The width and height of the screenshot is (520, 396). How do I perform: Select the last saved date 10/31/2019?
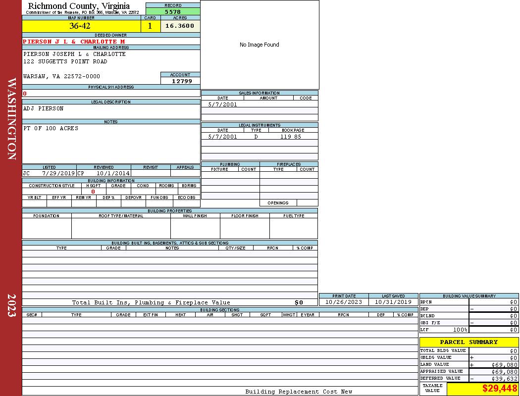[393, 302]
